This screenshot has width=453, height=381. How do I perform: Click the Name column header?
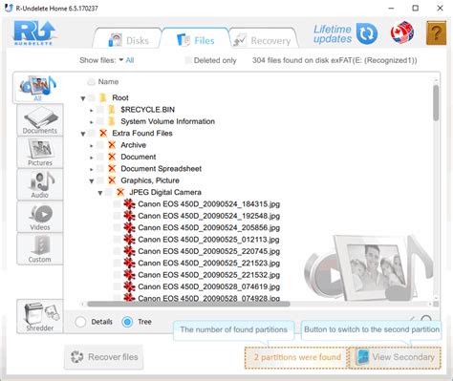[108, 82]
